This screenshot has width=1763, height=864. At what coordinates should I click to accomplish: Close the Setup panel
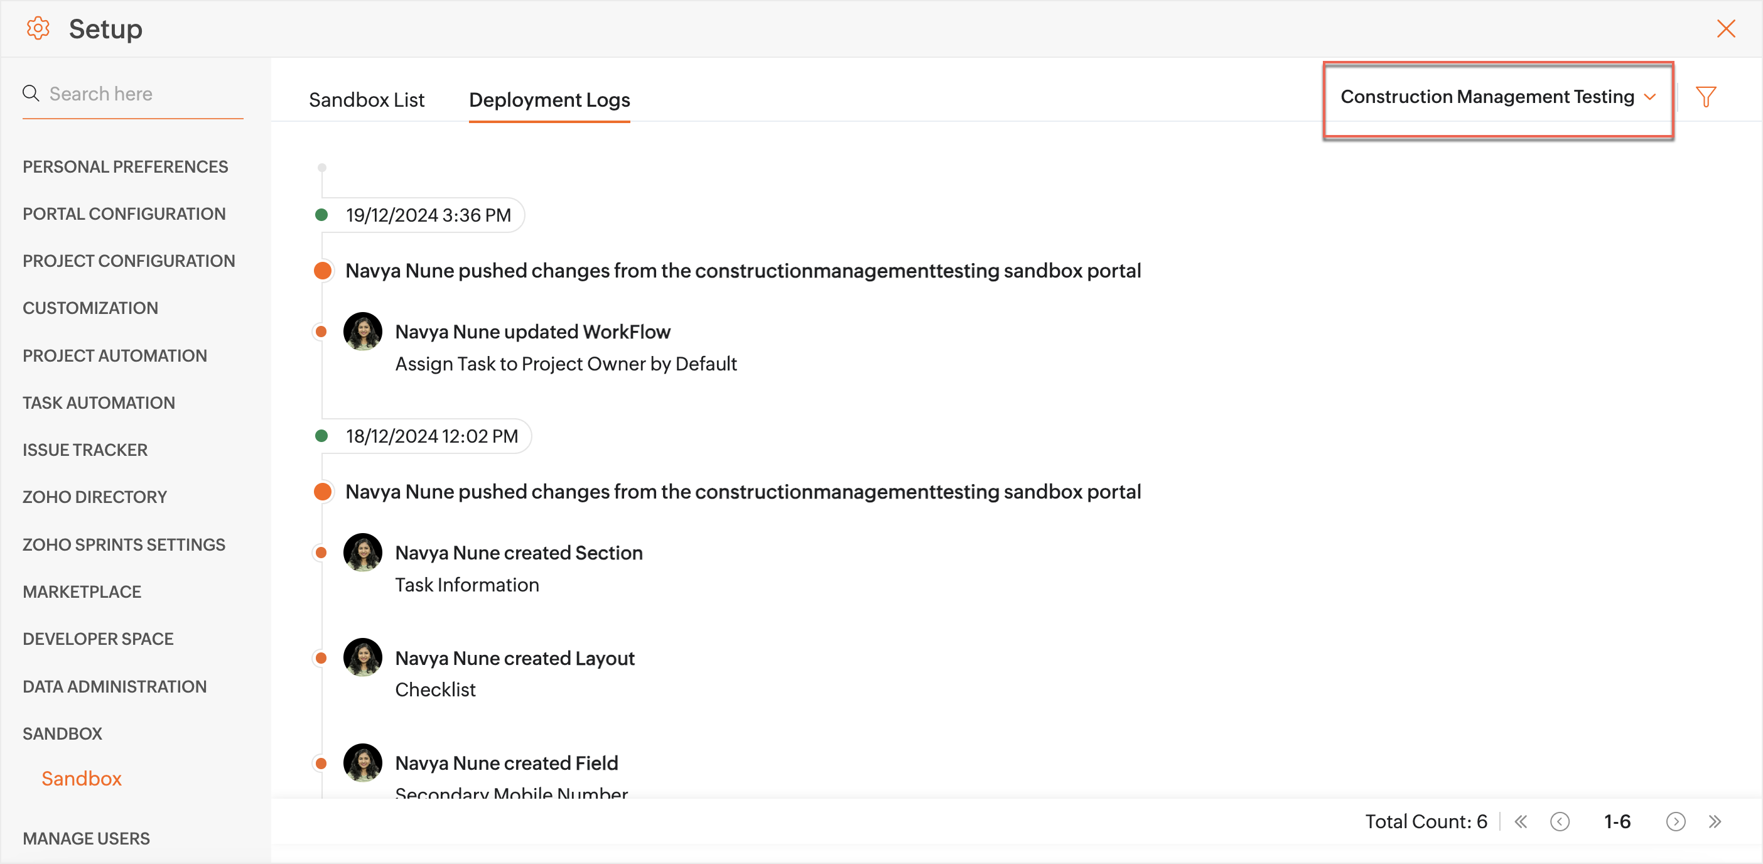click(x=1725, y=29)
